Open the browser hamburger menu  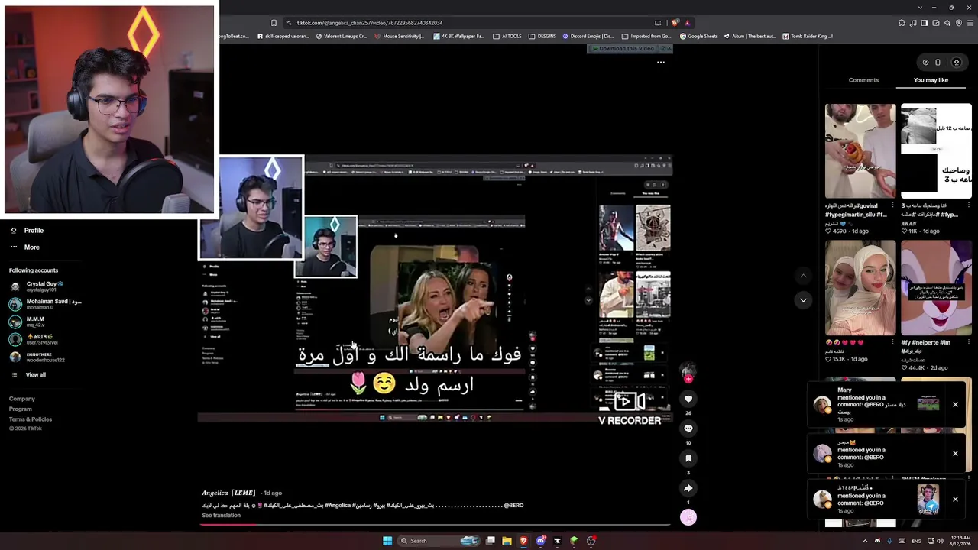(970, 23)
